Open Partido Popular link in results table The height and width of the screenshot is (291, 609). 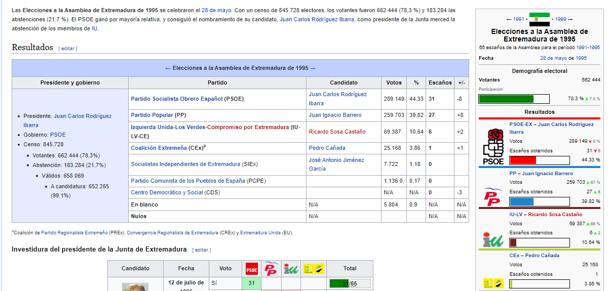[152, 115]
